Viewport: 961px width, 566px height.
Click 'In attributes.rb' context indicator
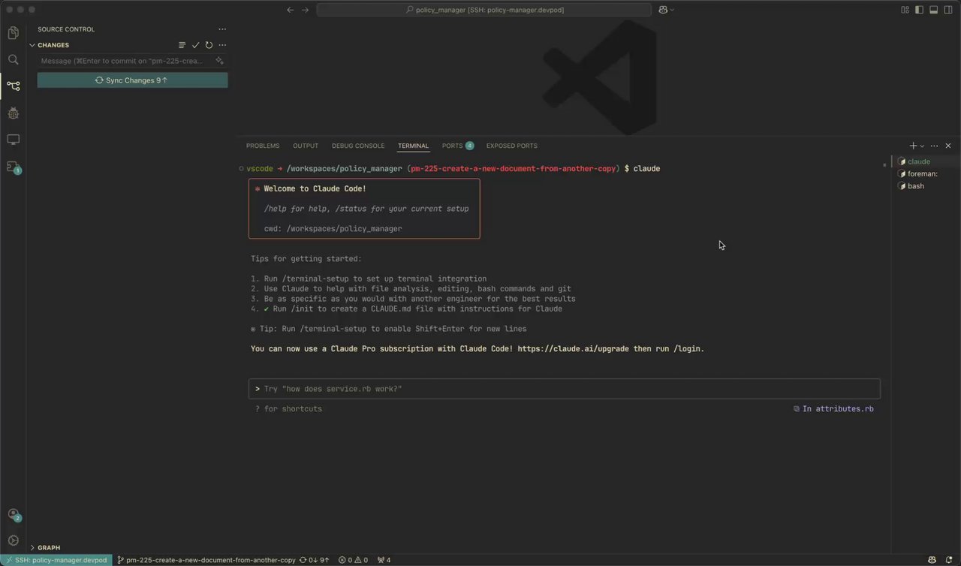tap(833, 409)
